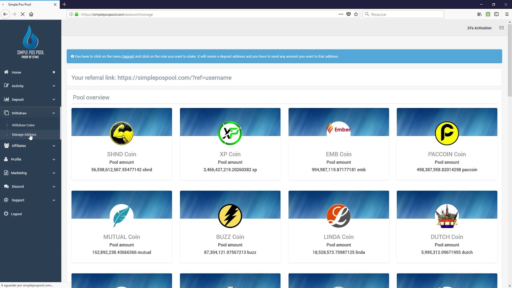This screenshot has height=288, width=512.
Task: Click the MUTUAL feather coin logo
Action: 122,216
